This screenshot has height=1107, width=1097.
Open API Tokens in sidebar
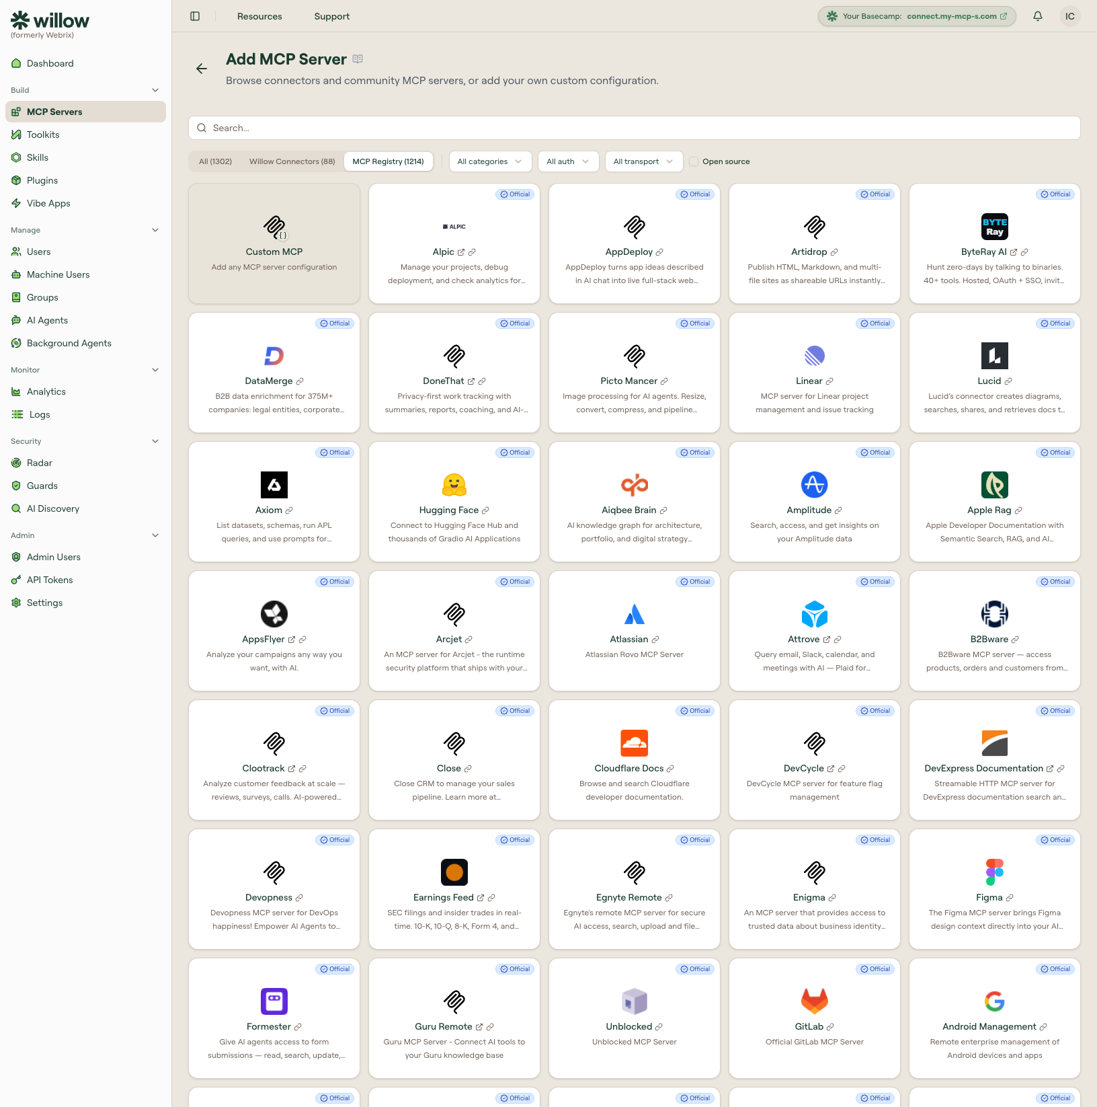[85, 580]
